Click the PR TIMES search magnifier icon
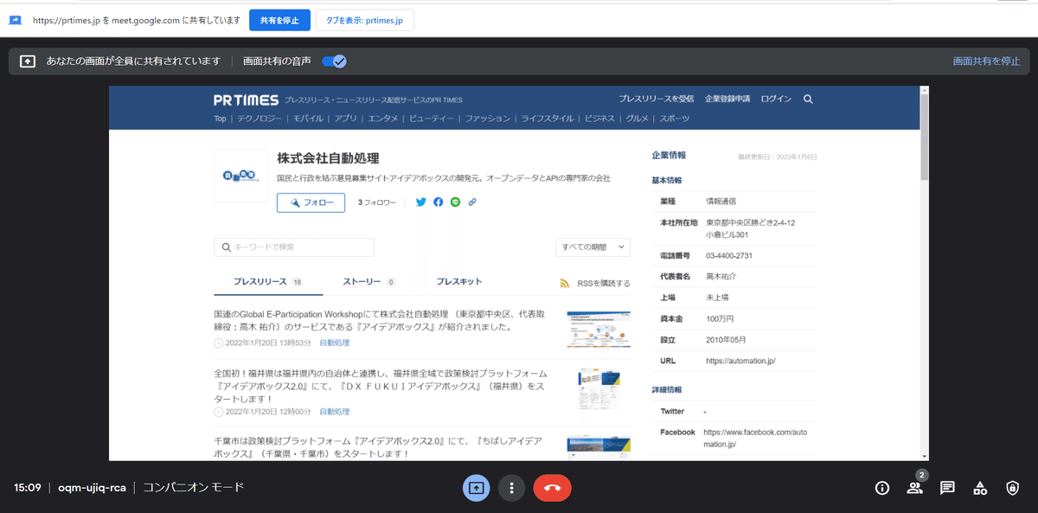The height and width of the screenshot is (513, 1038). [x=808, y=99]
